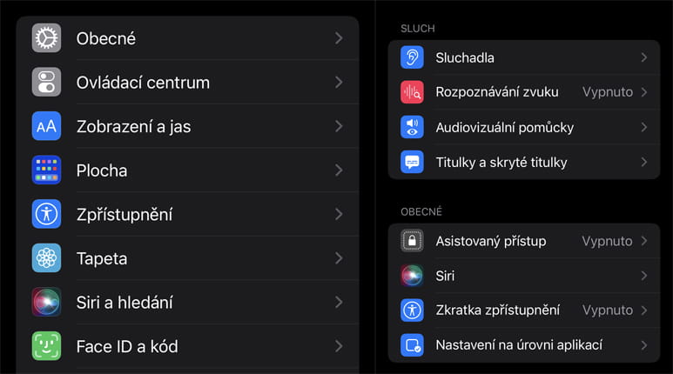Click the Sluchadla ear icon

[412, 57]
